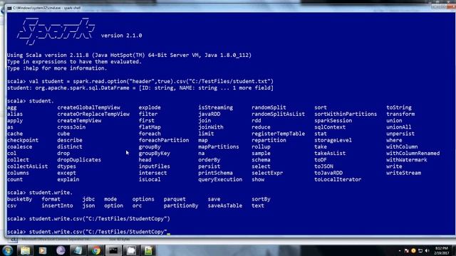Click the 'version 2.1.0' Spark banner text
The image size is (456, 256).
122,36
